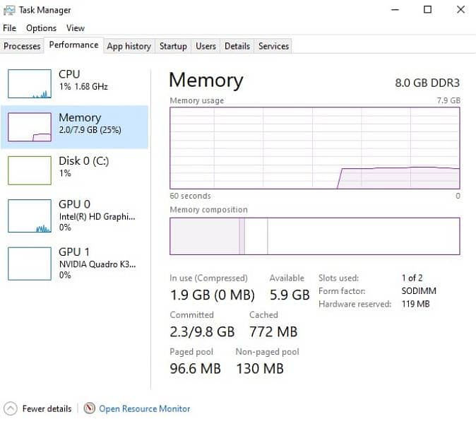Click the Task Manager app icon in title bar

tap(9, 10)
